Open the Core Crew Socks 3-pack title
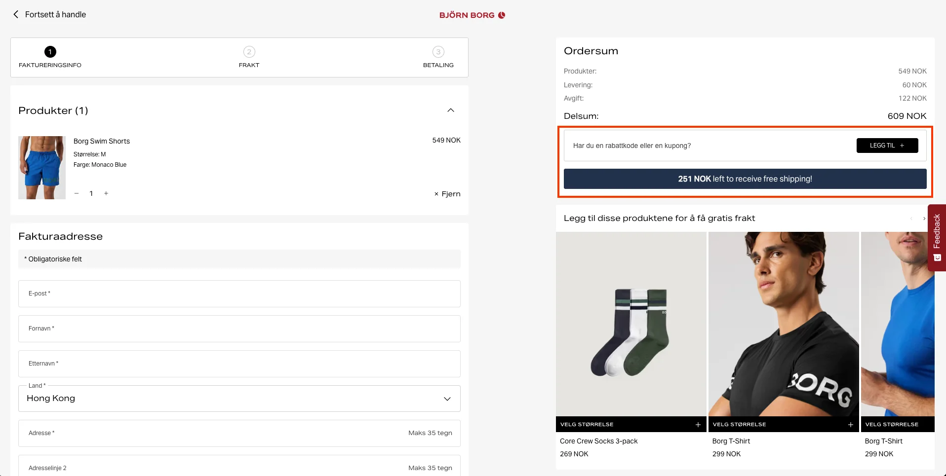 coord(598,441)
